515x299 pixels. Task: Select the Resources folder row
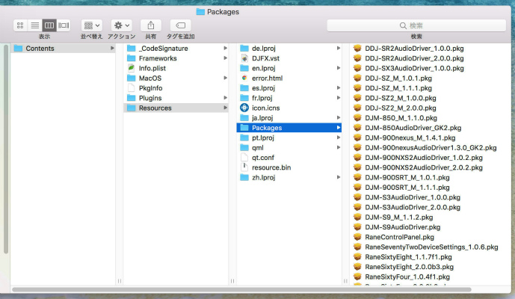click(x=176, y=108)
